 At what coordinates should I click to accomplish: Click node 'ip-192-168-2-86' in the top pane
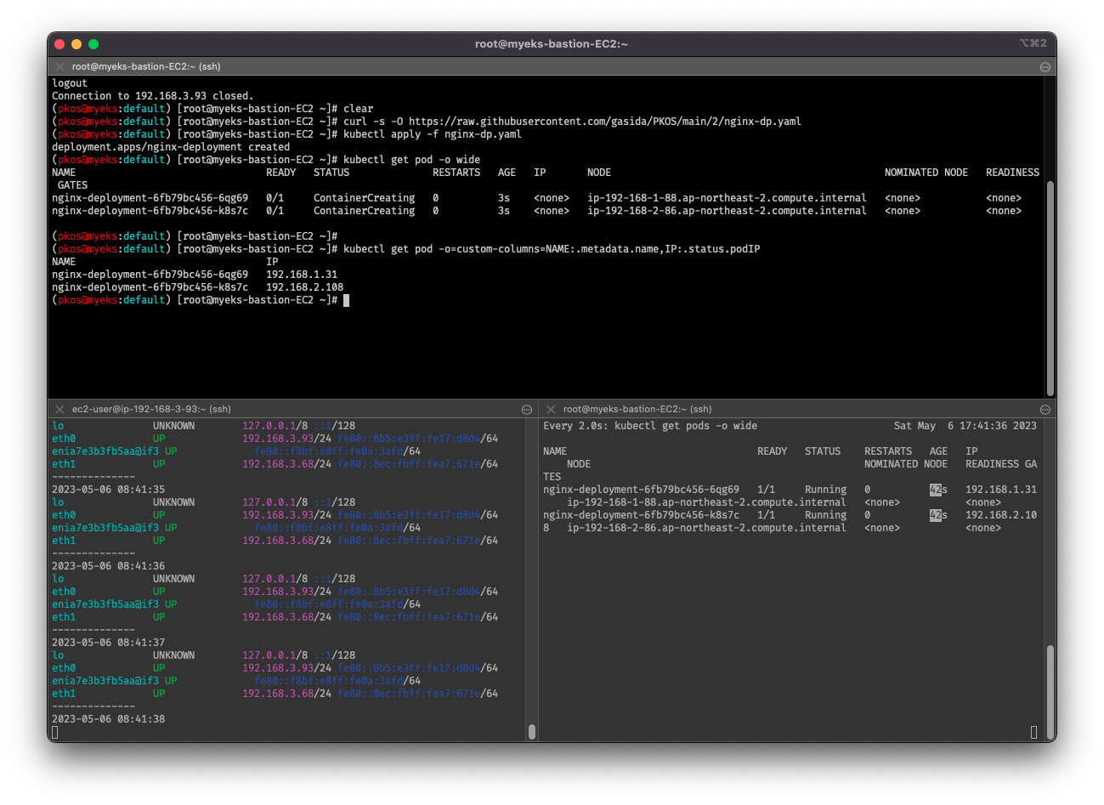click(x=727, y=211)
